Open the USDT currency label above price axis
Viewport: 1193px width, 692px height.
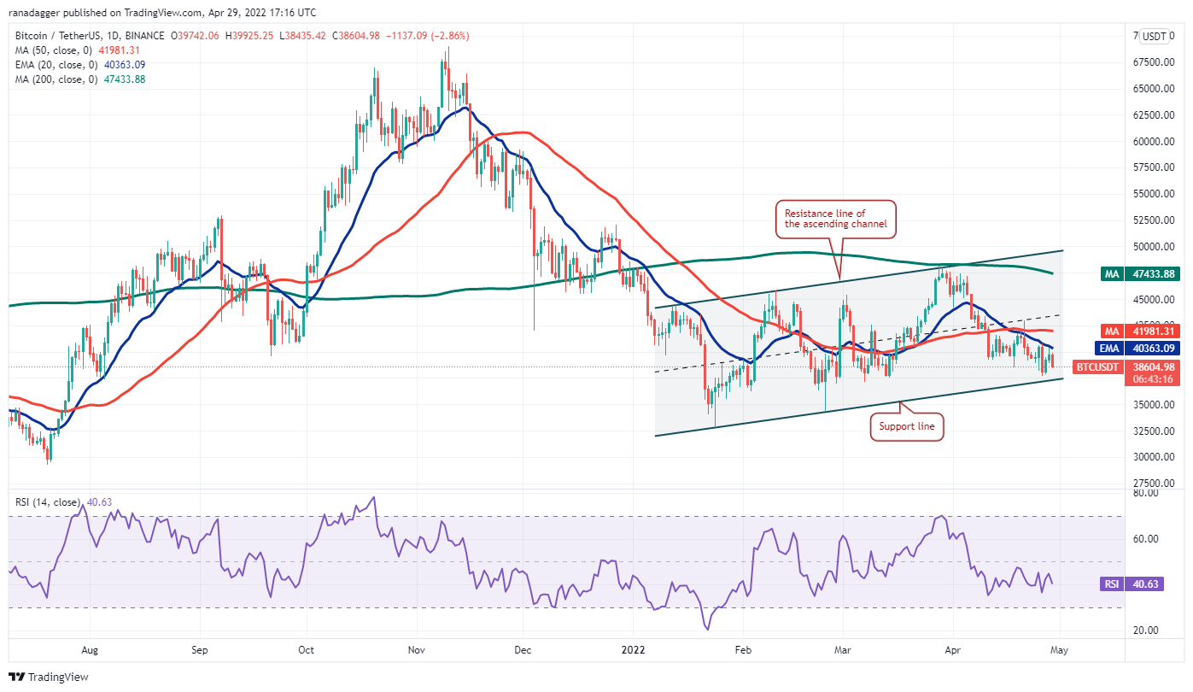point(1154,36)
